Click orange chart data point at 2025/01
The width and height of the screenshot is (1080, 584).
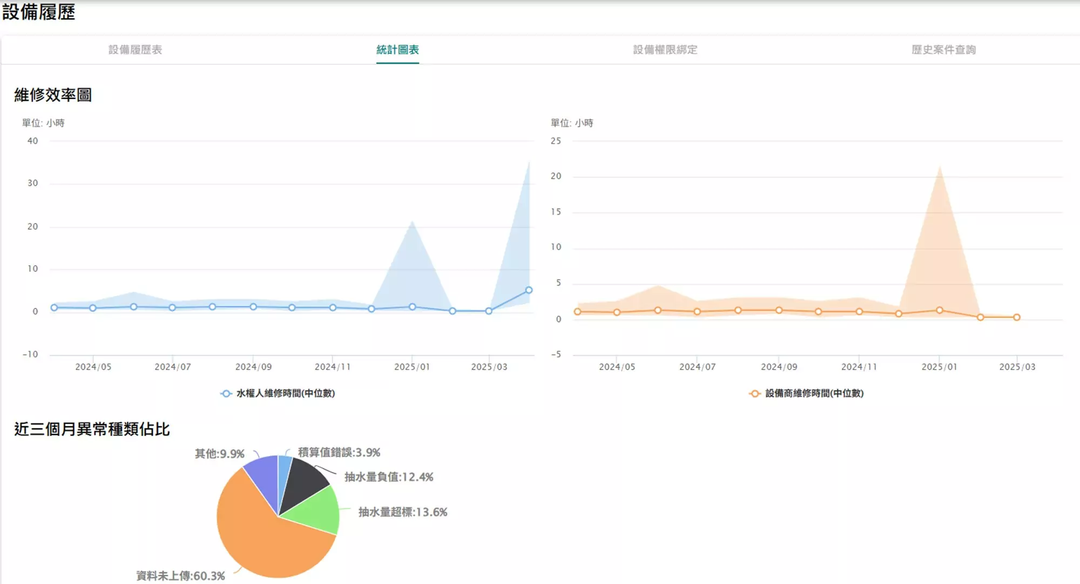(x=939, y=310)
